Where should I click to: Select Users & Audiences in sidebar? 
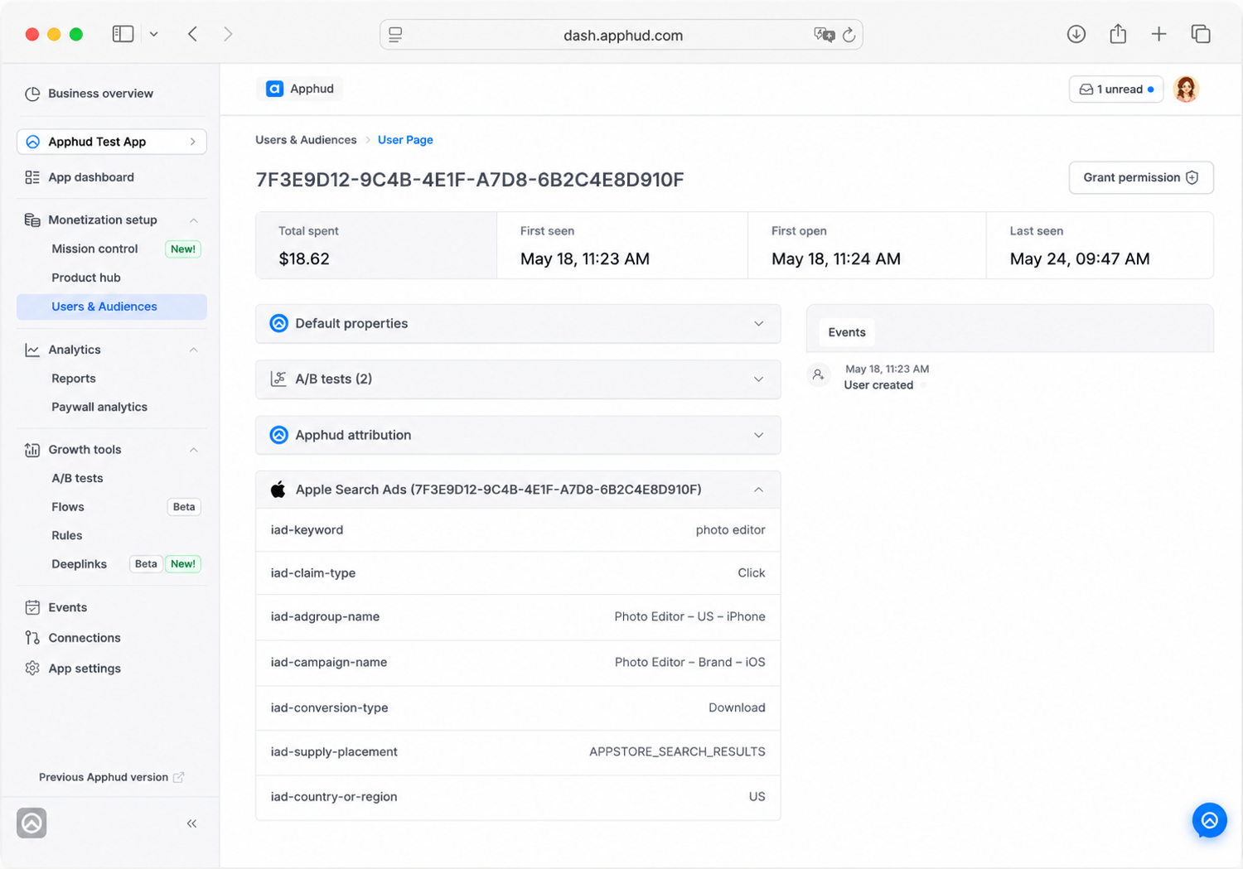tap(112, 307)
